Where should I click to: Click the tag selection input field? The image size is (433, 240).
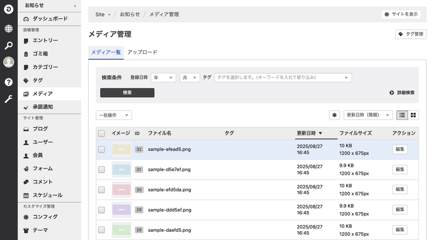pos(280,78)
